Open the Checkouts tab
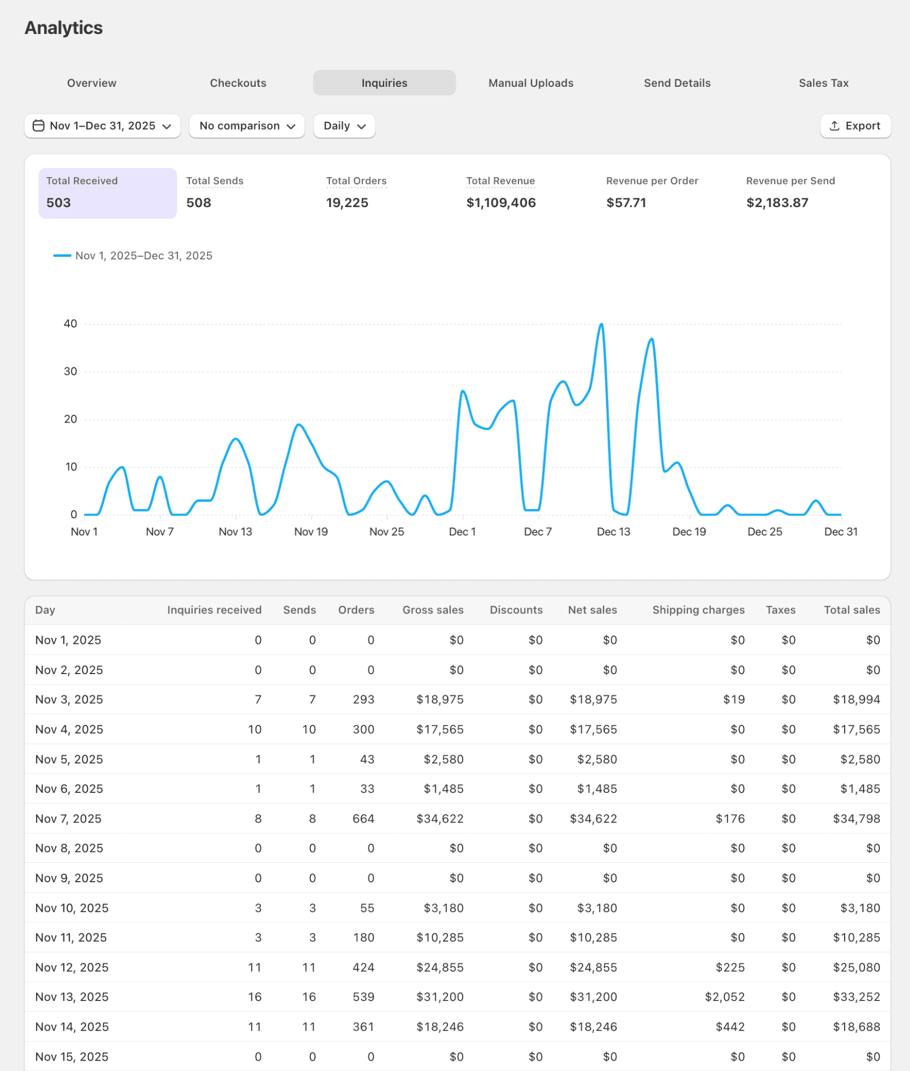The image size is (910, 1071). point(238,83)
